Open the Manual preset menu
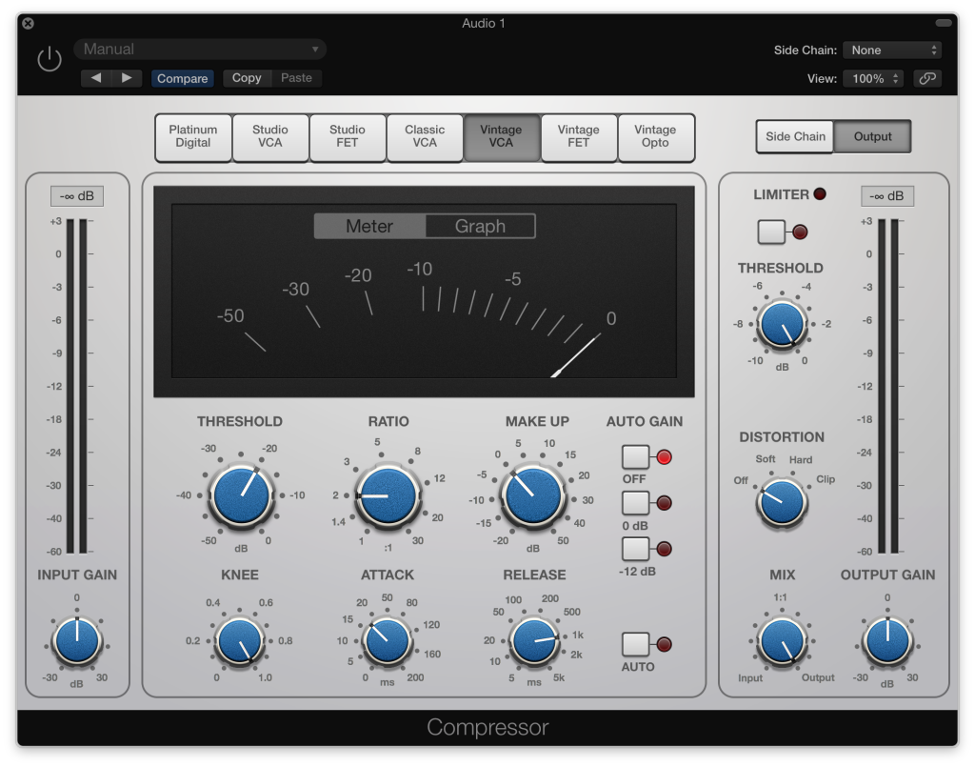The image size is (975, 767). coord(200,48)
